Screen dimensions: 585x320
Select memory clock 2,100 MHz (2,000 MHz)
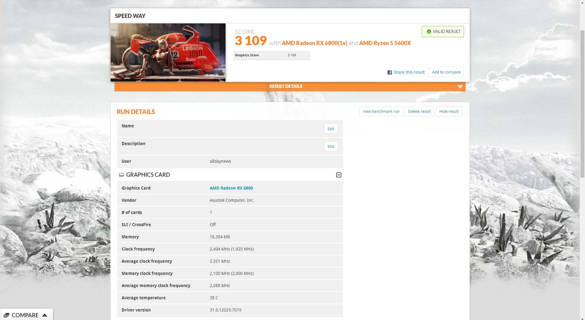[x=231, y=274]
